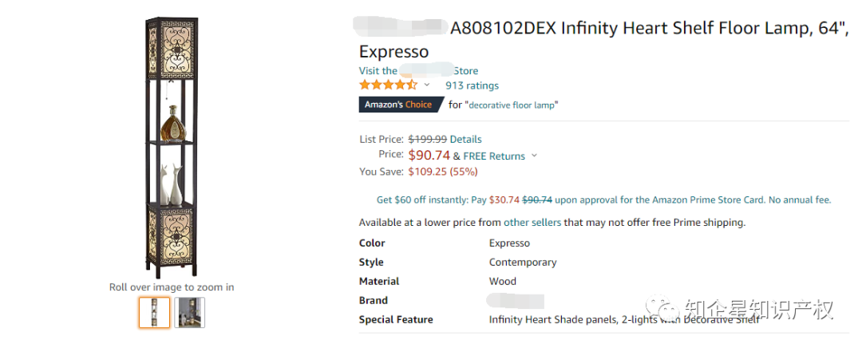The width and height of the screenshot is (862, 348).
Task: Select the first lamp thumbnail
Action: click(154, 312)
